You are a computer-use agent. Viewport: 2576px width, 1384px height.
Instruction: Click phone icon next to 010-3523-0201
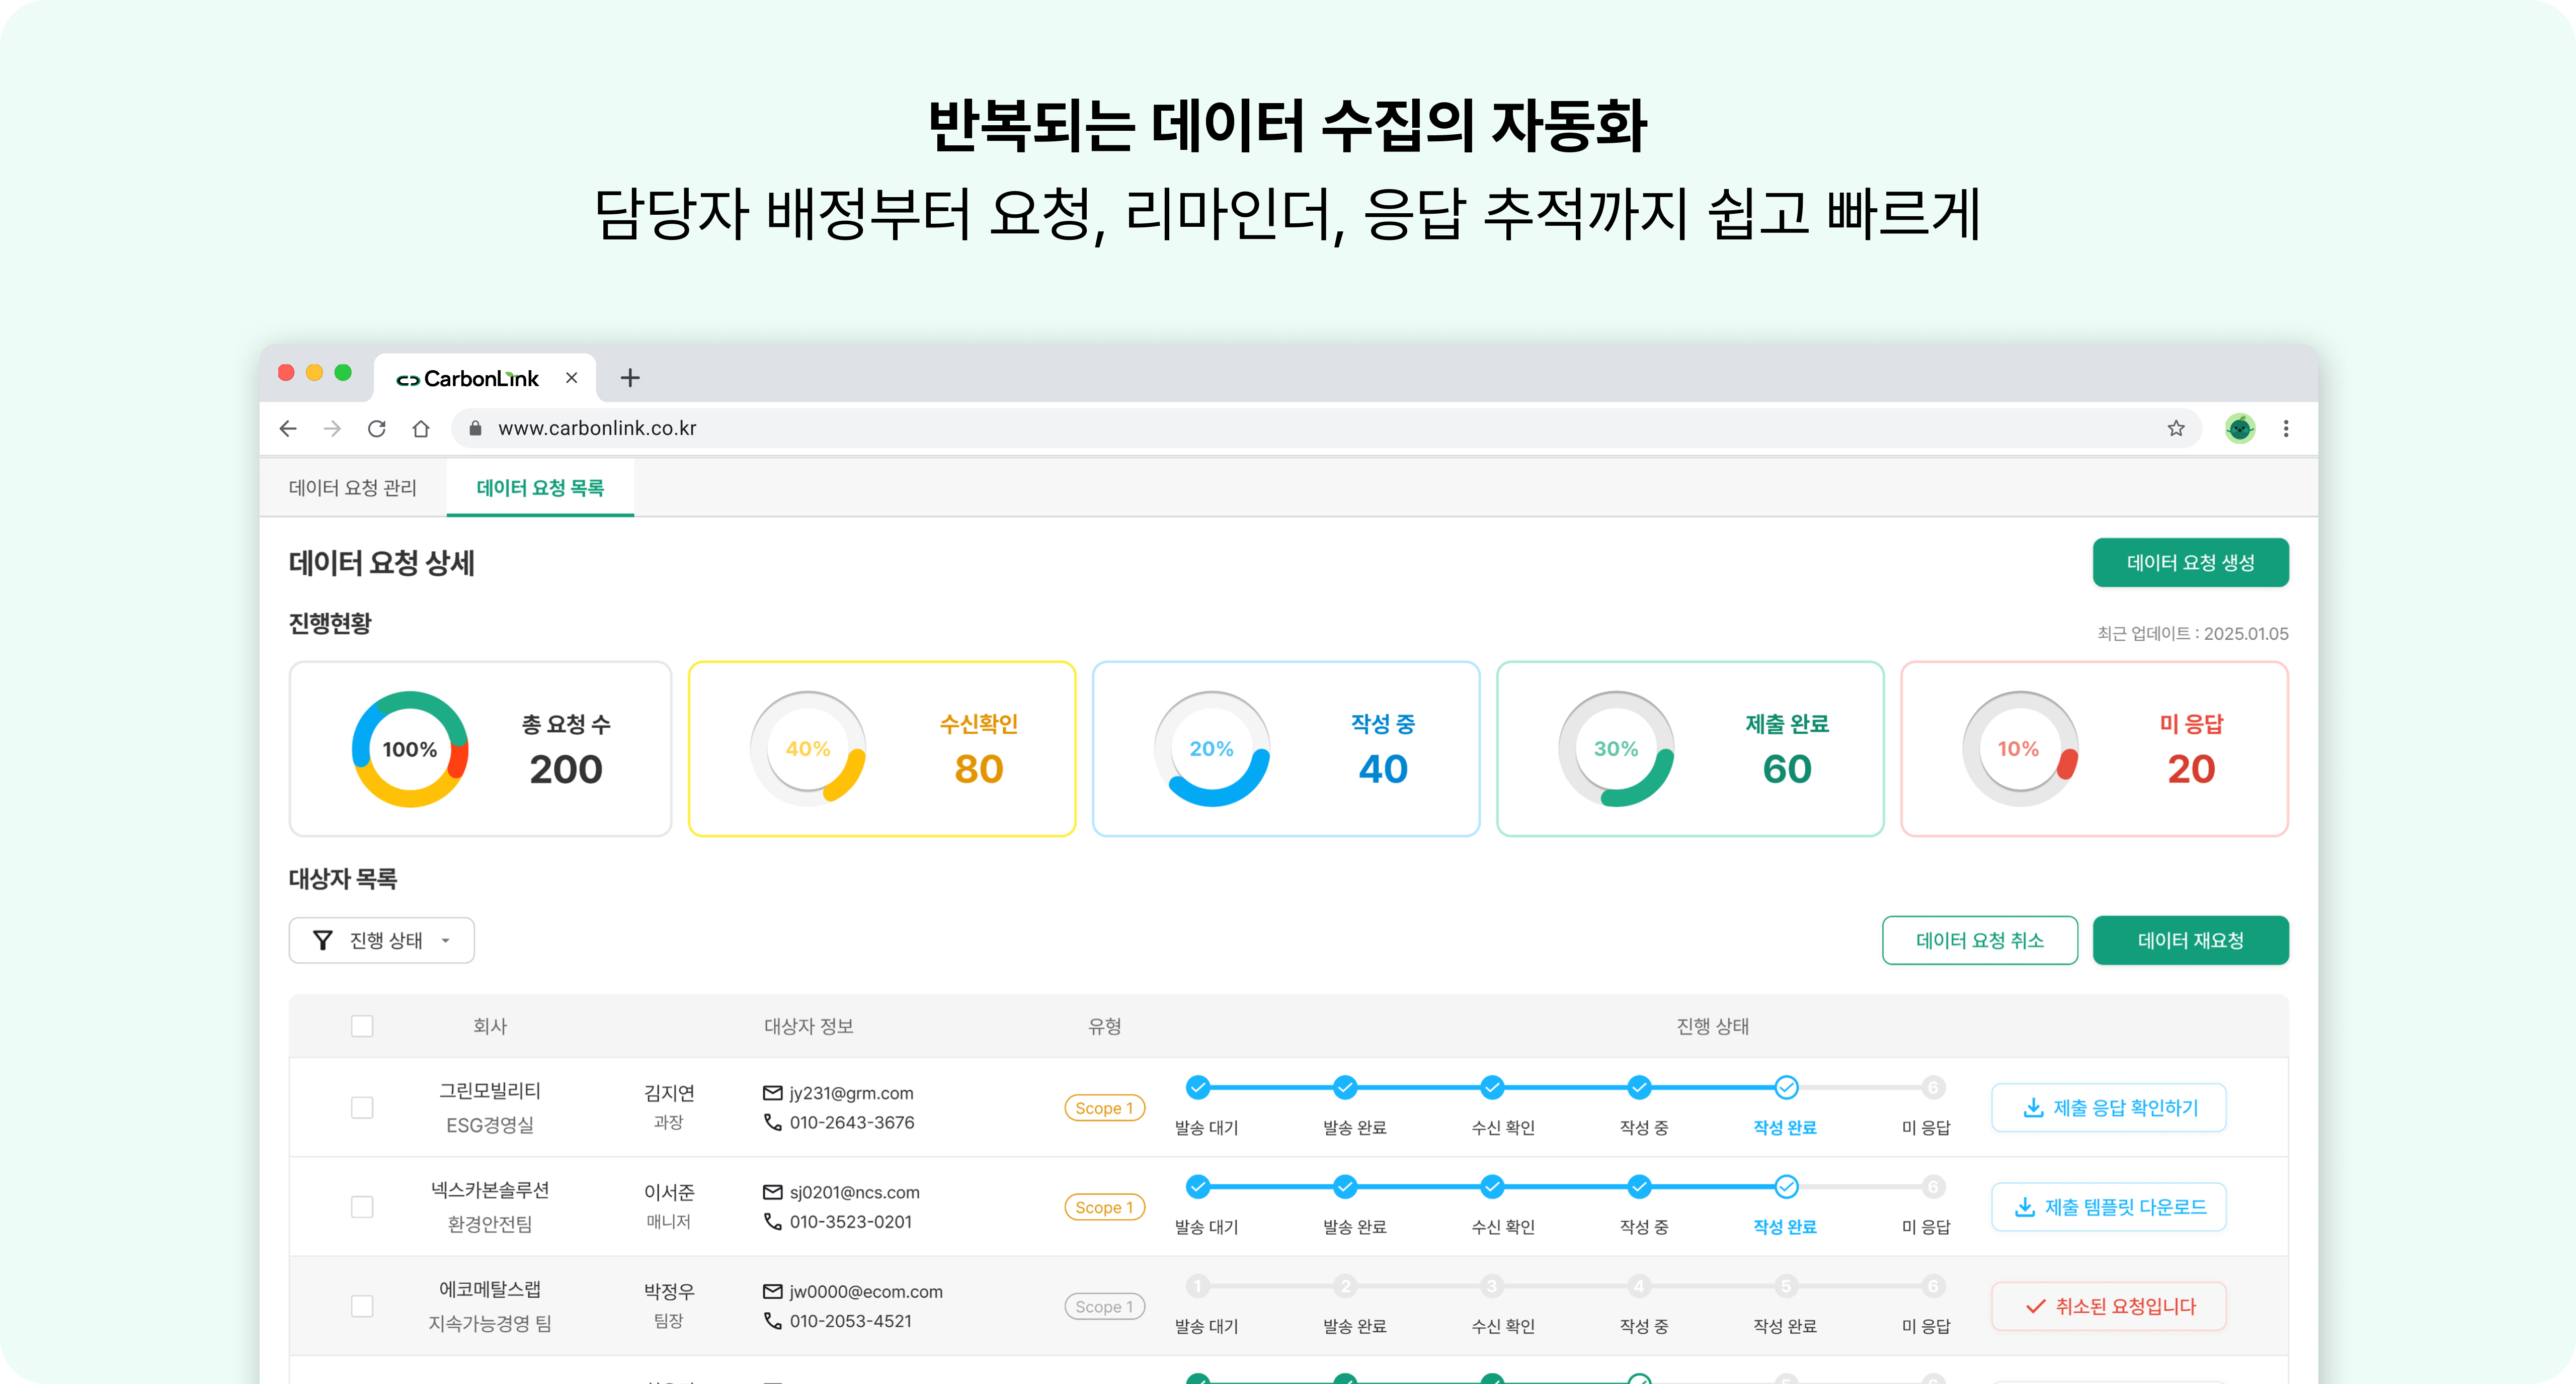(x=772, y=1221)
